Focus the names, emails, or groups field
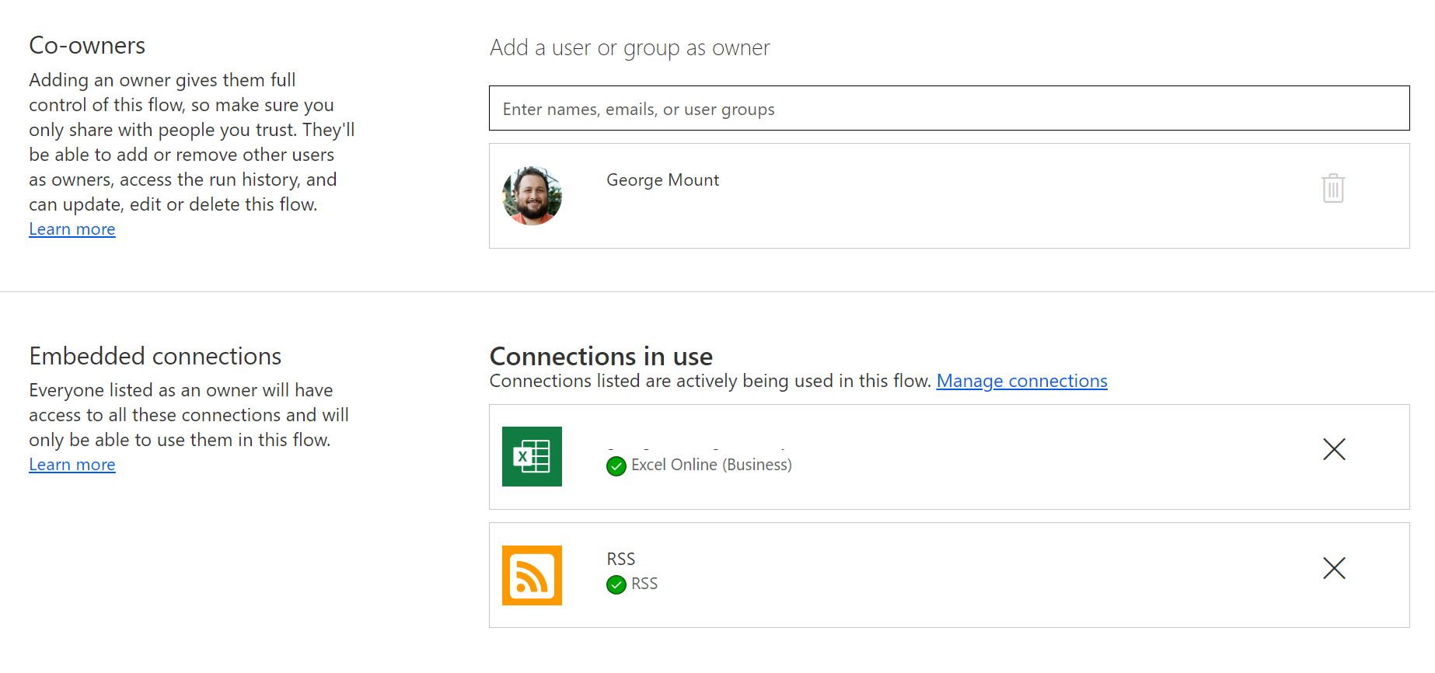This screenshot has height=673, width=1435. pos(948,109)
